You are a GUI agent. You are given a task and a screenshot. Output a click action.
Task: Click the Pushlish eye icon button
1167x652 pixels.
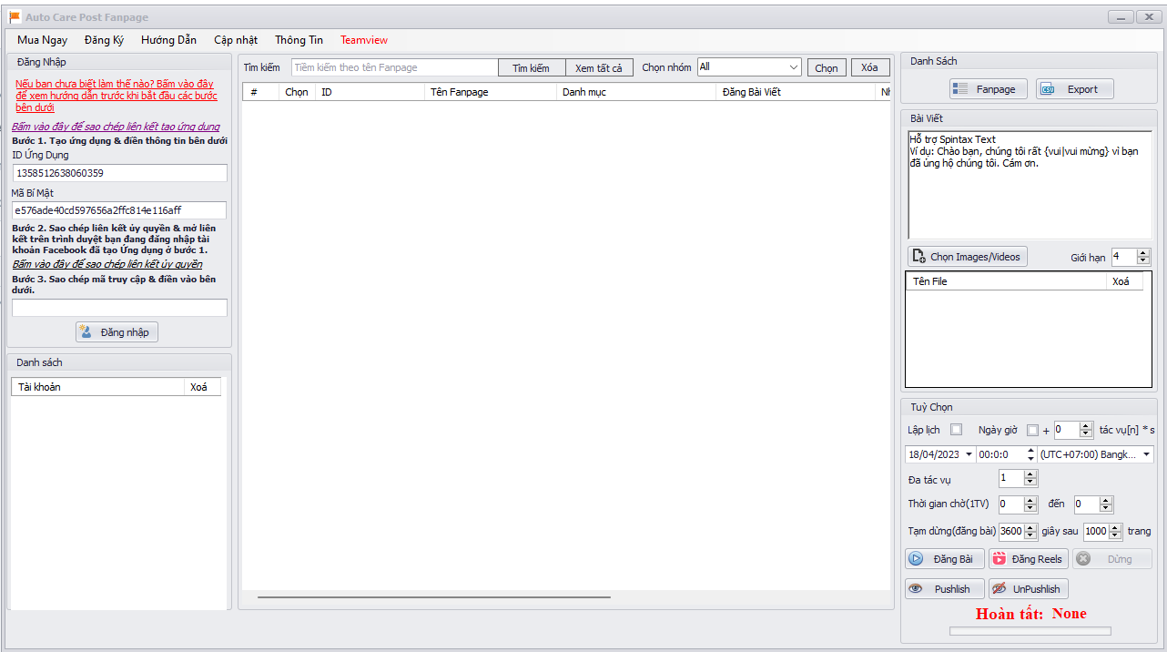coord(944,589)
